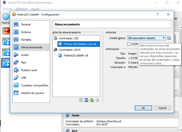Screen dimensions: 182x132
Task: Click the VirtualBox title bar app icon
Action: [4, 2]
